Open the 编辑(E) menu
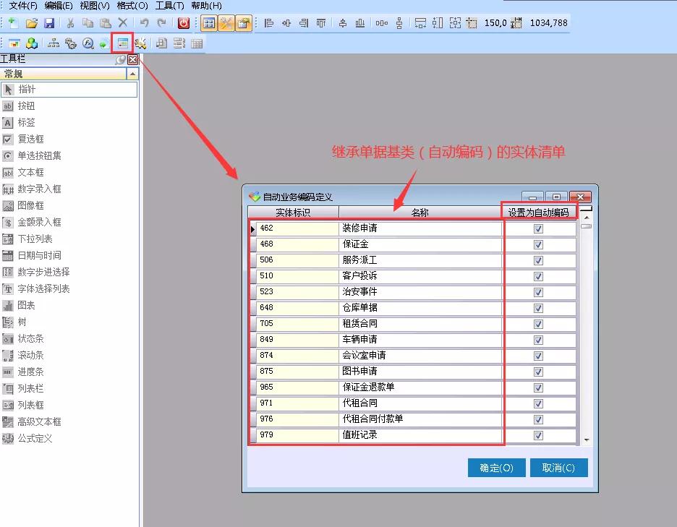The width and height of the screenshot is (677, 527). [59, 6]
